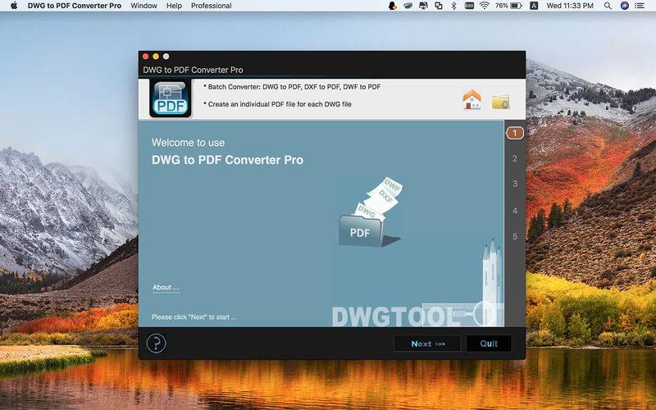This screenshot has width=656, height=410.
Task: Click the AirPlay display menu bar icon
Action: pos(423,6)
